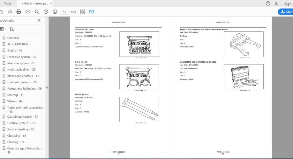Click the Sign In link

(289, 3)
